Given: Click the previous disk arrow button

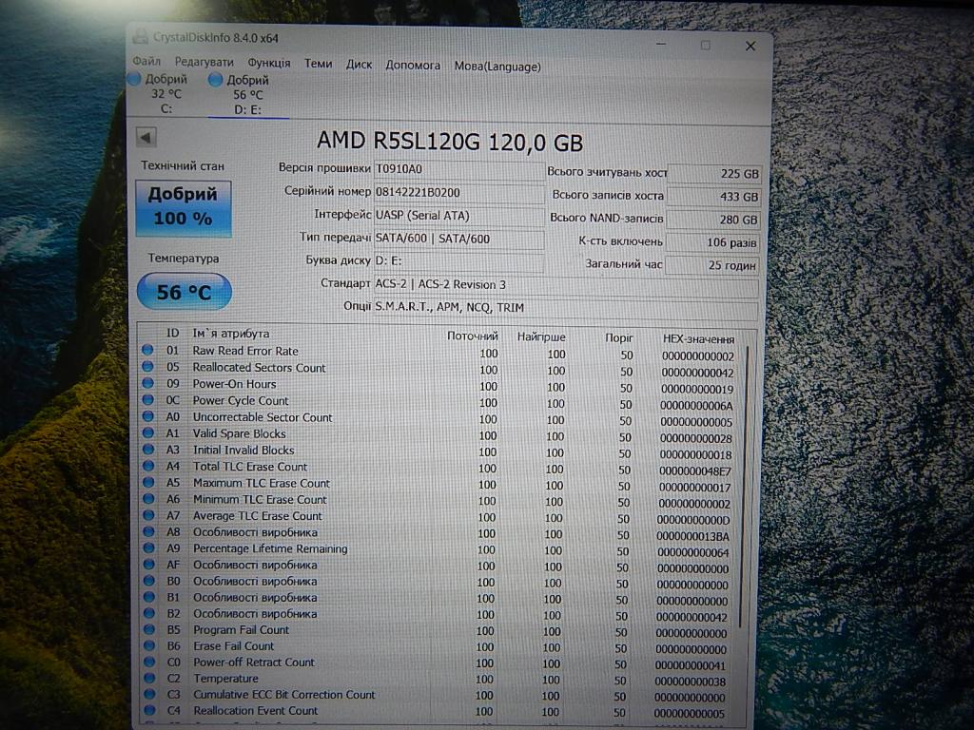Looking at the screenshot, I should coord(146,137).
